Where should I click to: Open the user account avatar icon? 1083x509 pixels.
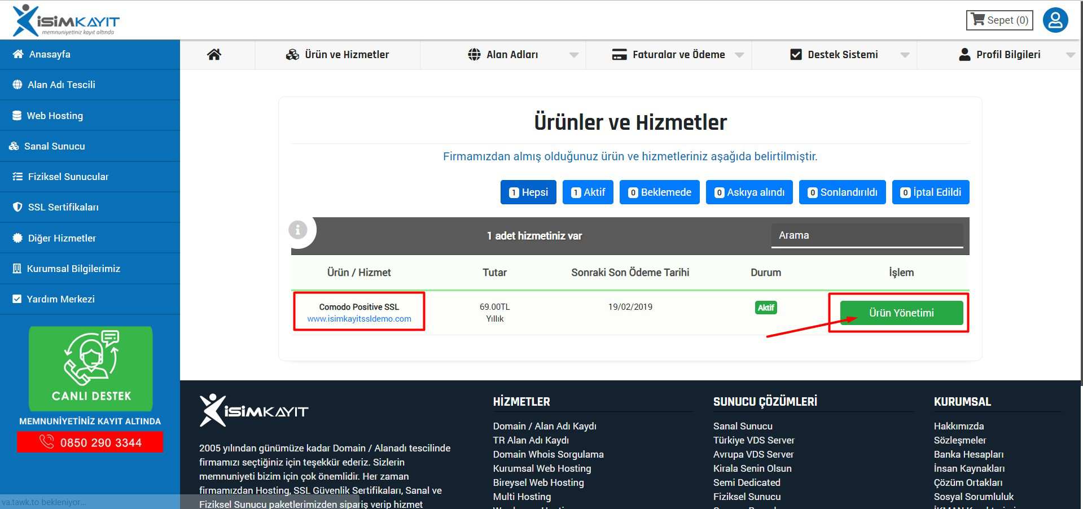[1055, 20]
